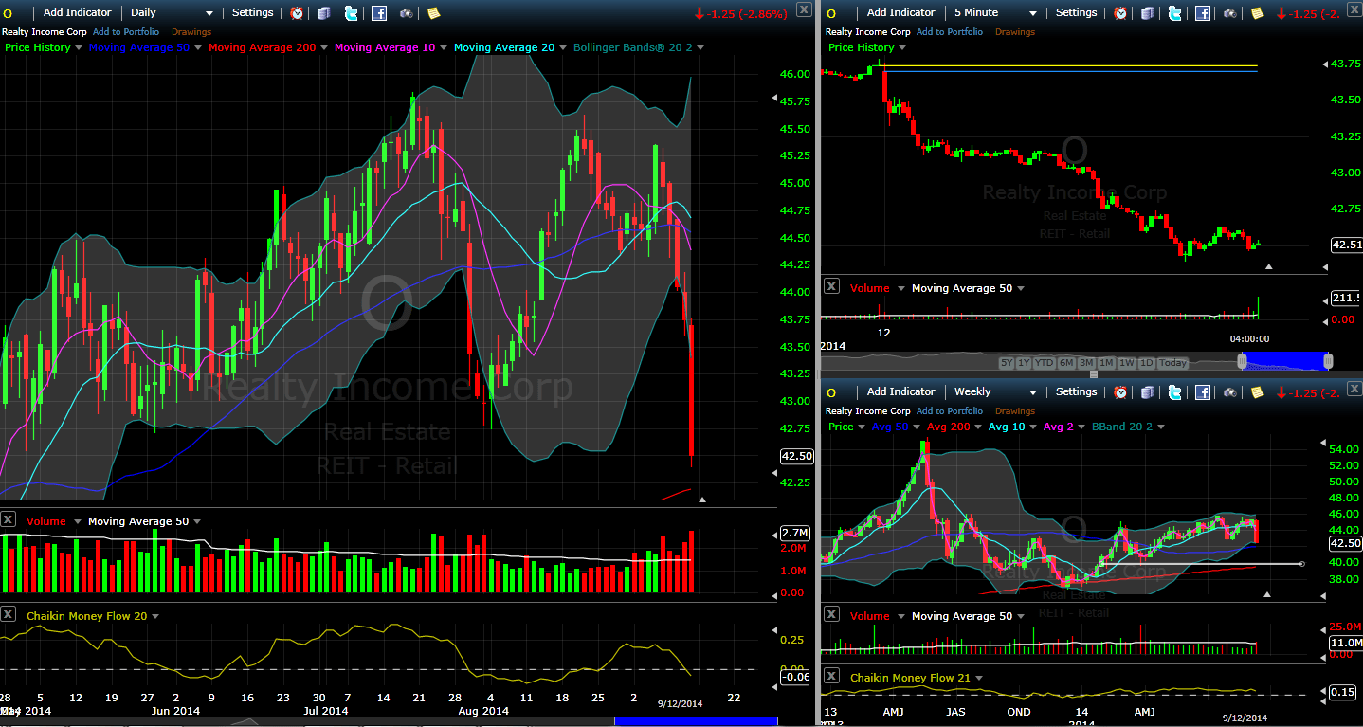This screenshot has width=1363, height=727.
Task: Click the alarm clock icon in the 5 Minute chart
Action: pyautogui.click(x=1120, y=13)
